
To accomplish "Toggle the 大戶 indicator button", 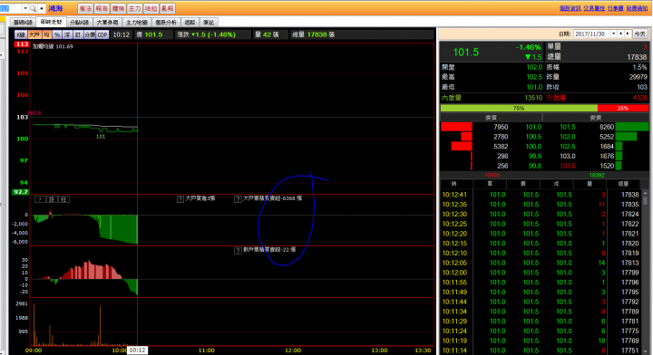I will tap(34, 35).
